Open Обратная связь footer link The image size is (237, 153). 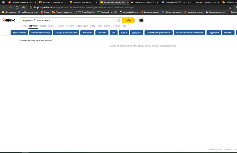pos(216,150)
